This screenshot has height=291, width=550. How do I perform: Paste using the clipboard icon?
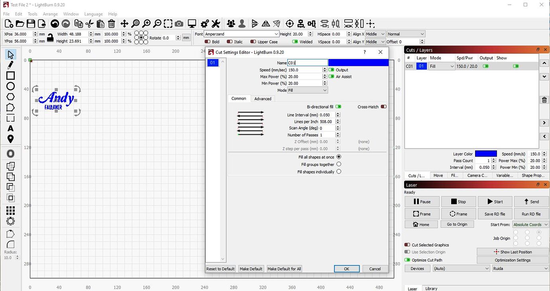point(100,24)
